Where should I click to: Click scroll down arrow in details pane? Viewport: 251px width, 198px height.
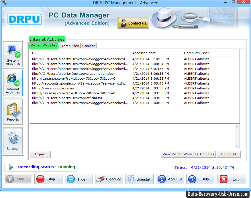pos(237,146)
